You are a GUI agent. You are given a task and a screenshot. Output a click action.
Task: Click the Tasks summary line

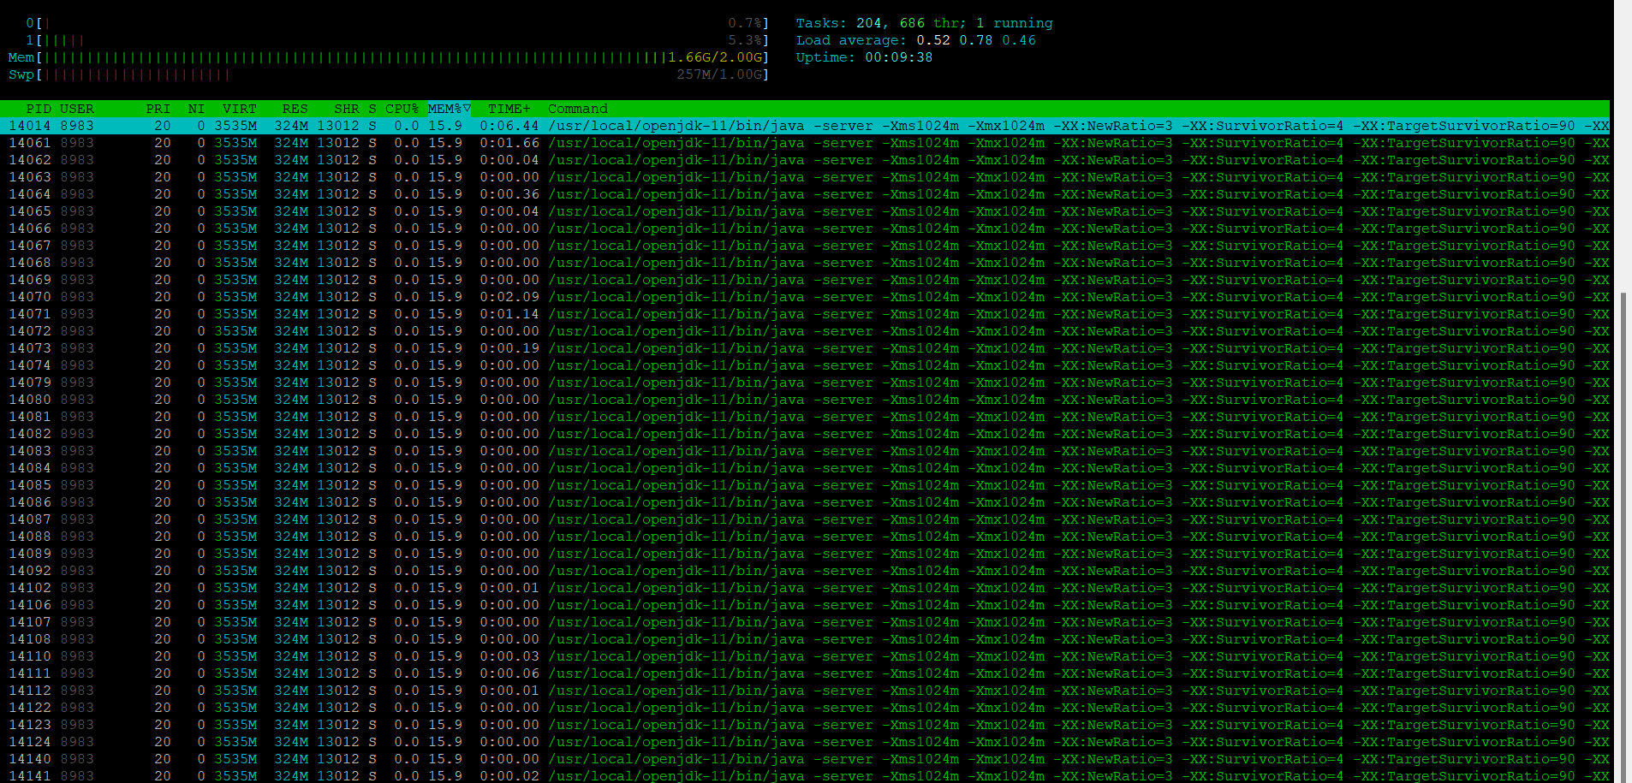click(925, 23)
